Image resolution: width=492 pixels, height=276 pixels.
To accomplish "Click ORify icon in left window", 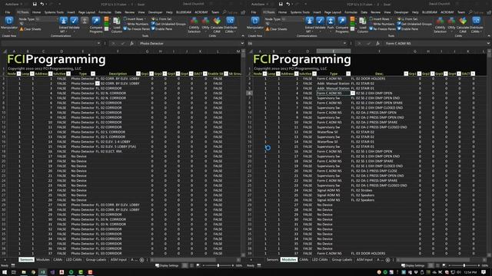I will click(205, 21).
